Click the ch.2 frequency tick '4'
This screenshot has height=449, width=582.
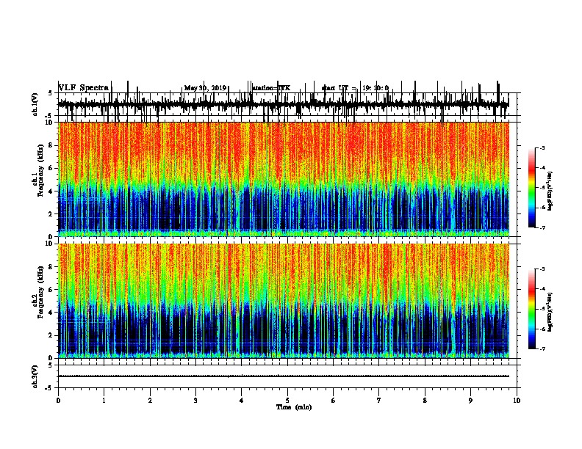point(51,313)
